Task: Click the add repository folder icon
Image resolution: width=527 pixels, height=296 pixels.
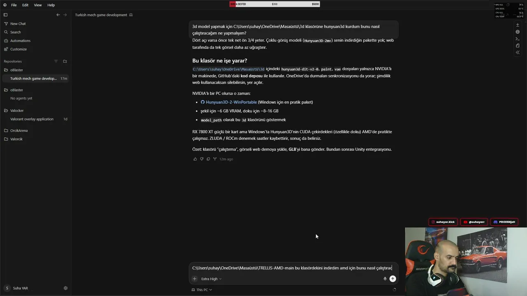Action: click(65, 61)
